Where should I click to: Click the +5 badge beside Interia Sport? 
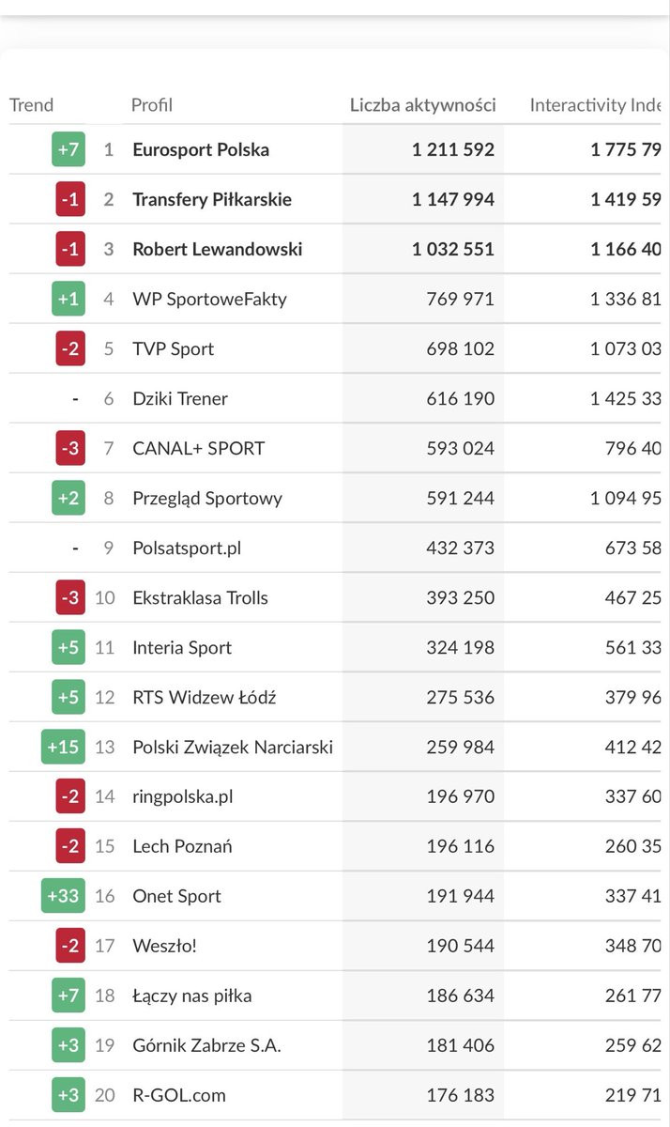tap(69, 647)
